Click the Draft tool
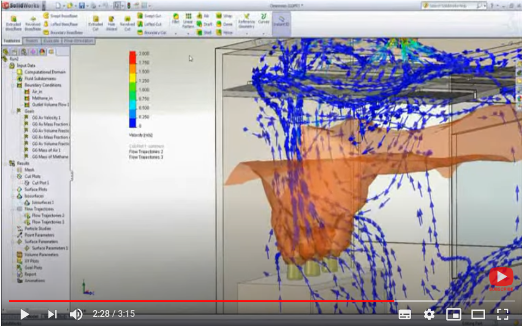 click(204, 24)
